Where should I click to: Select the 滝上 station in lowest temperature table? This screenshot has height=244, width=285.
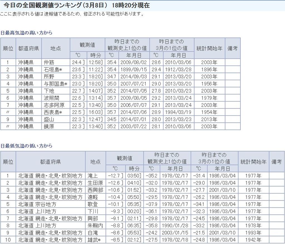click(93, 176)
